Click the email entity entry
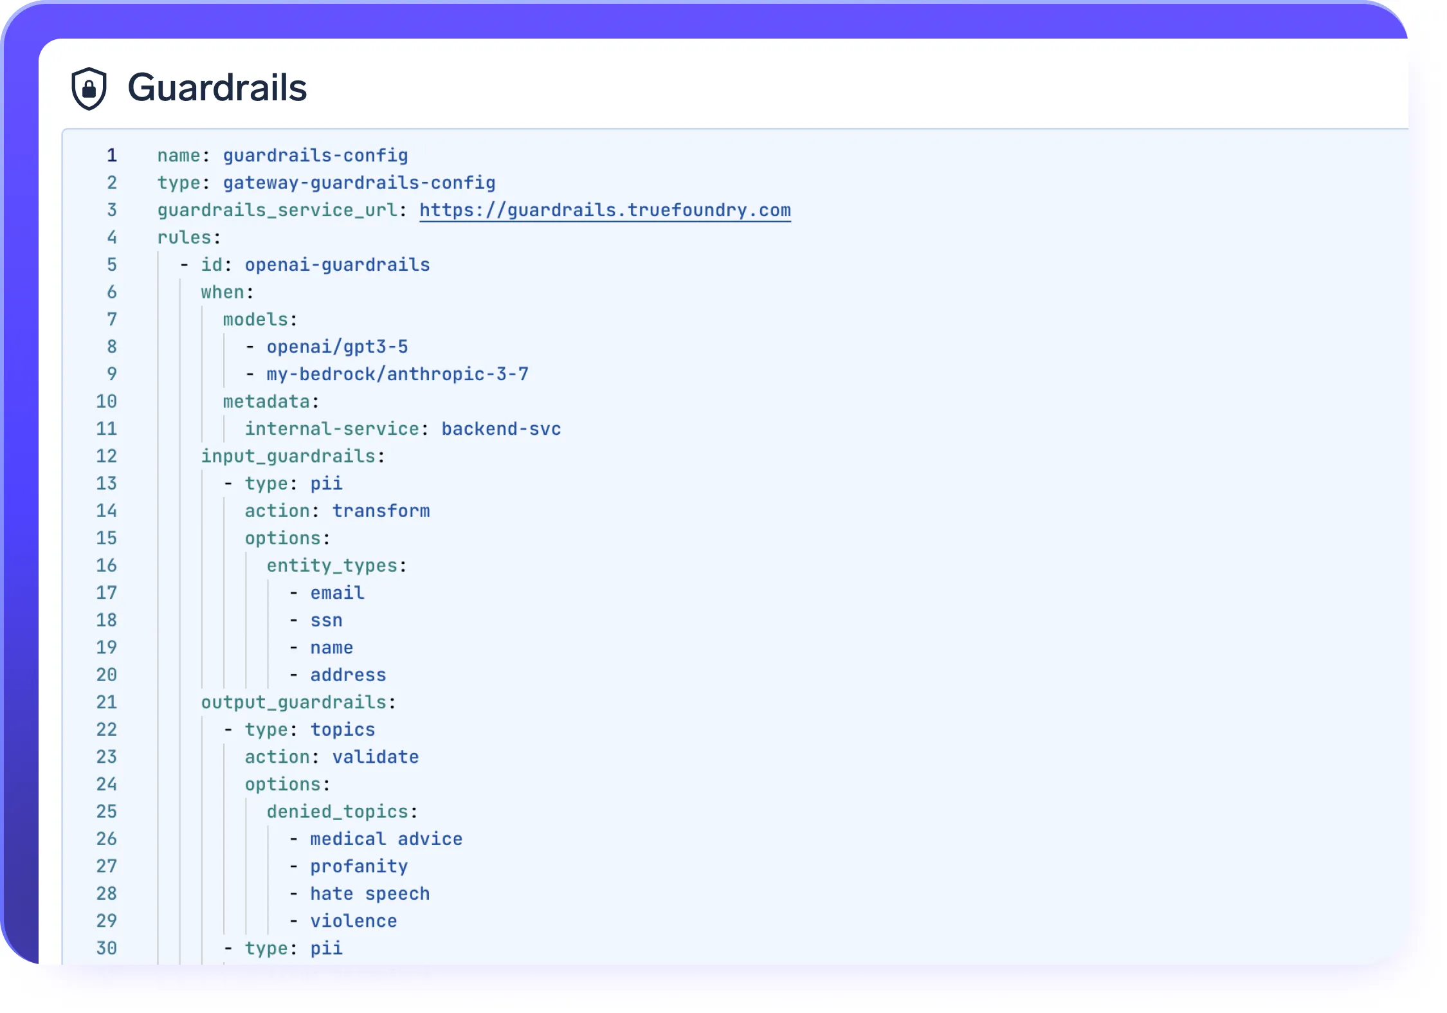This screenshot has width=1447, height=1013. point(337,593)
